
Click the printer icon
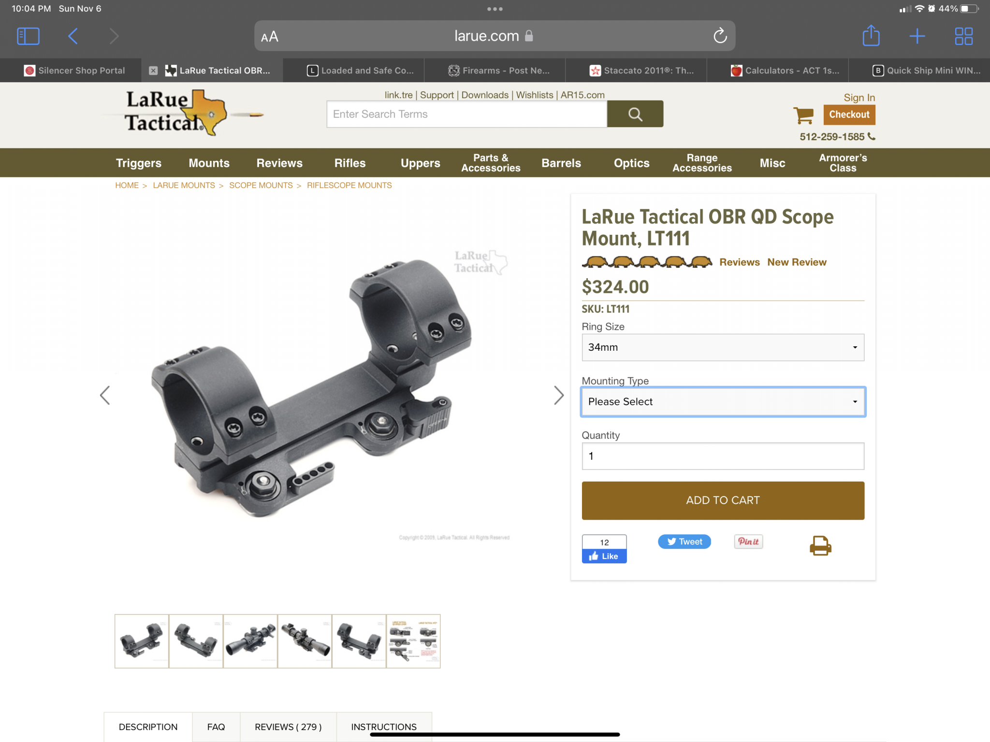point(820,546)
